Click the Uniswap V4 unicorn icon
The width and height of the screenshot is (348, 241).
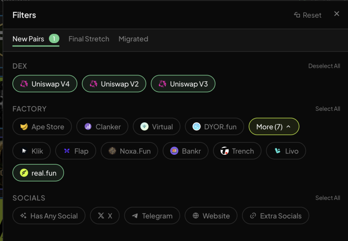24,84
